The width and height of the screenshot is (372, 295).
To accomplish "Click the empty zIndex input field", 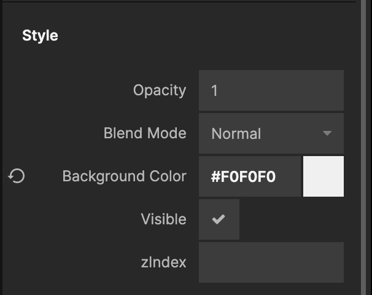I will [271, 262].
